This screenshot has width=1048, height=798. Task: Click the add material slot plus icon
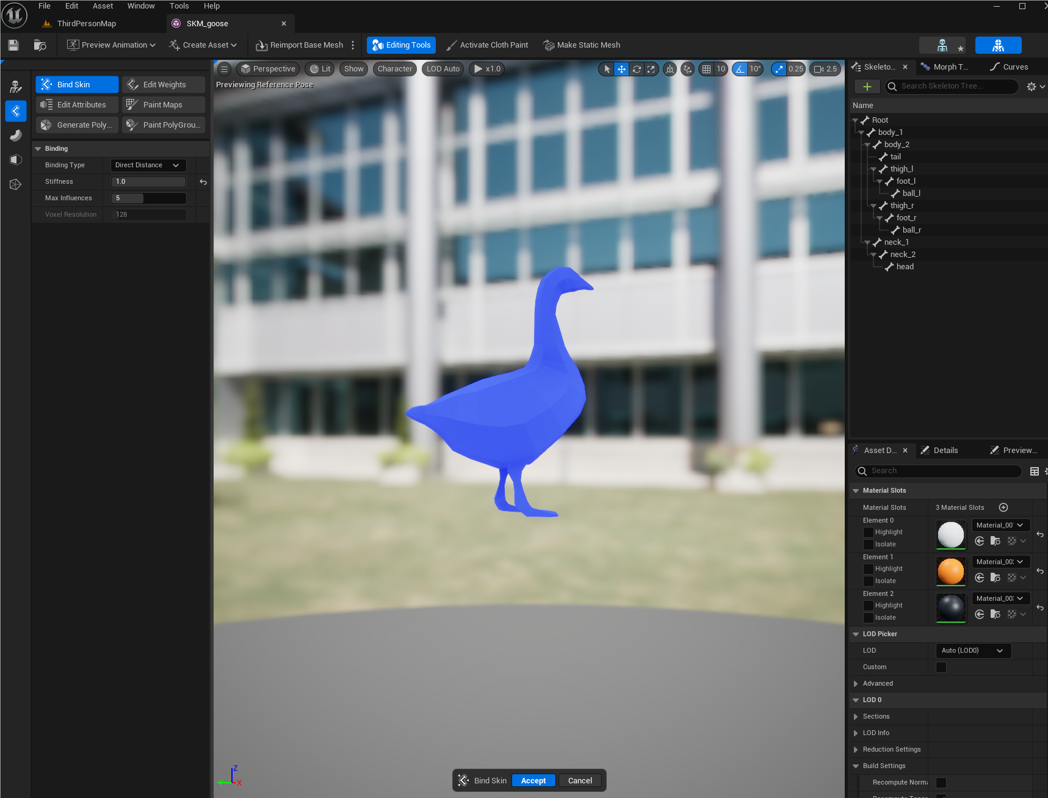1003,507
